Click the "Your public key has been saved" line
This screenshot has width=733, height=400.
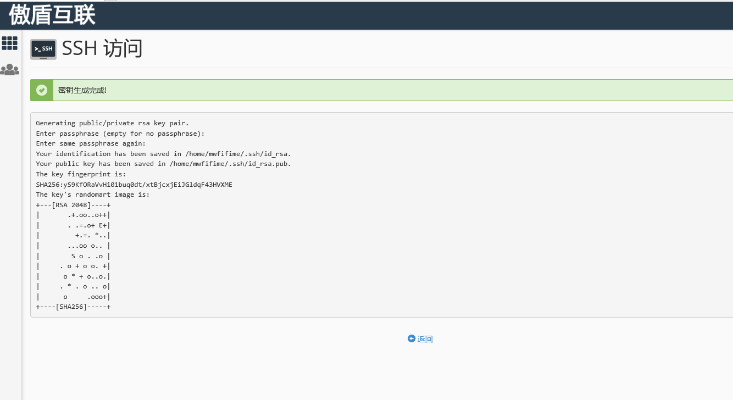[163, 164]
